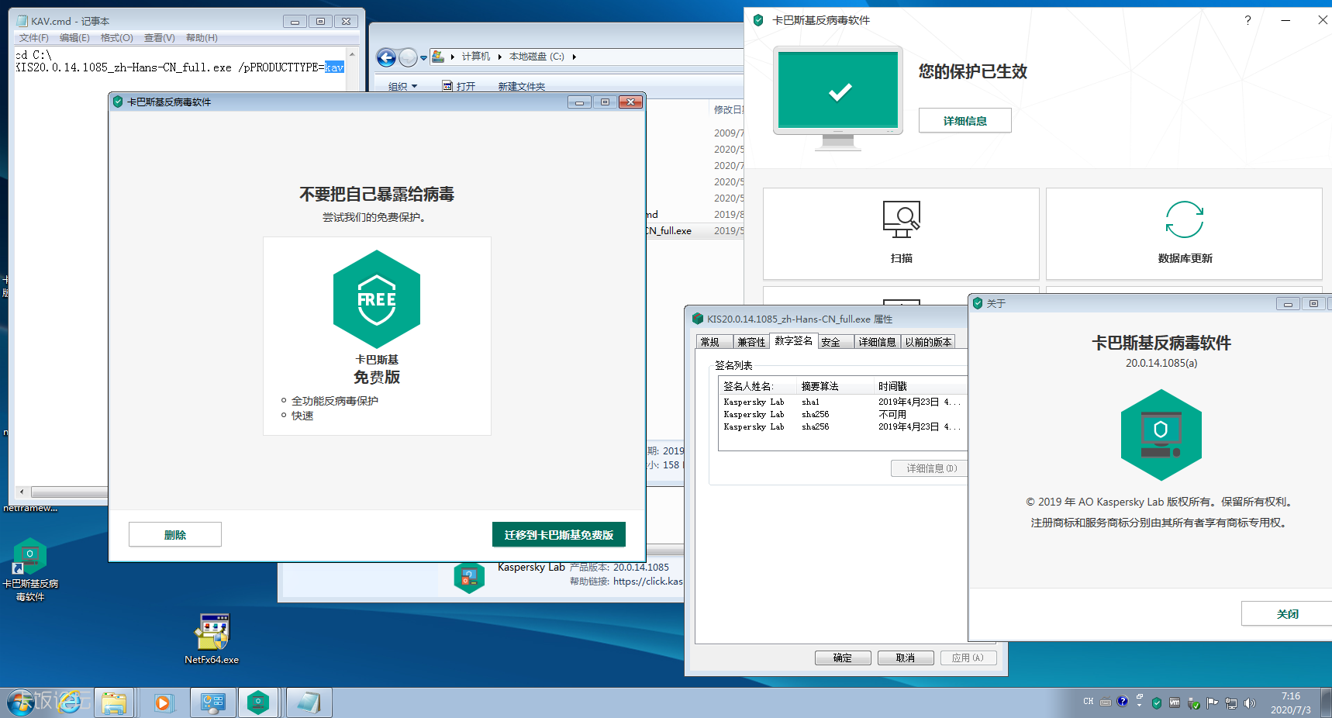Click the CH input language indicator
Screen dimensions: 1332x718
(x=1089, y=701)
